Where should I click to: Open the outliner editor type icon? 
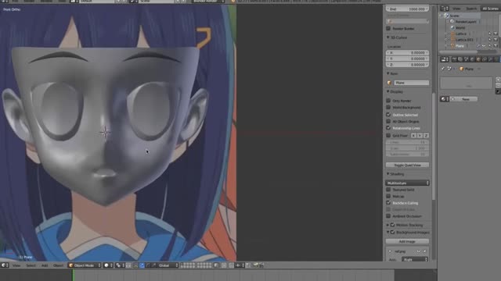pos(444,9)
